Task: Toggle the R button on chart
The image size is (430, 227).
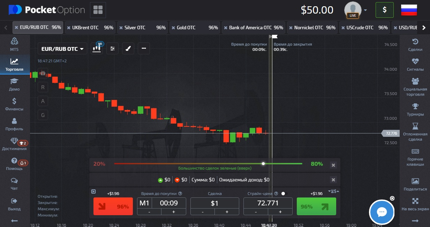Action: [43, 87]
